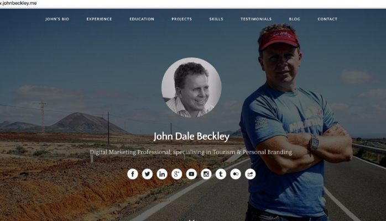Click the scroll-down chevron at page bottom
The width and height of the screenshot is (386, 221).
coord(191,220)
